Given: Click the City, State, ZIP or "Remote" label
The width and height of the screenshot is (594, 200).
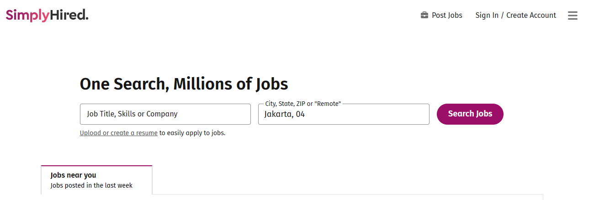Looking at the screenshot, I should point(303,104).
